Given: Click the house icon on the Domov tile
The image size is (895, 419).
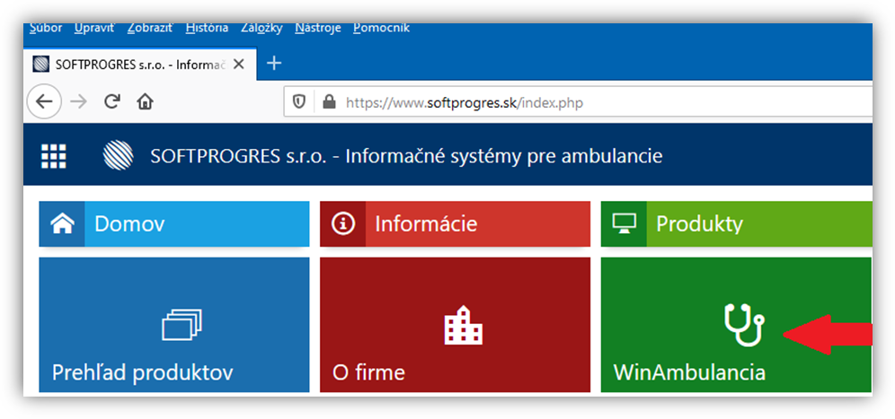Looking at the screenshot, I should click(62, 224).
